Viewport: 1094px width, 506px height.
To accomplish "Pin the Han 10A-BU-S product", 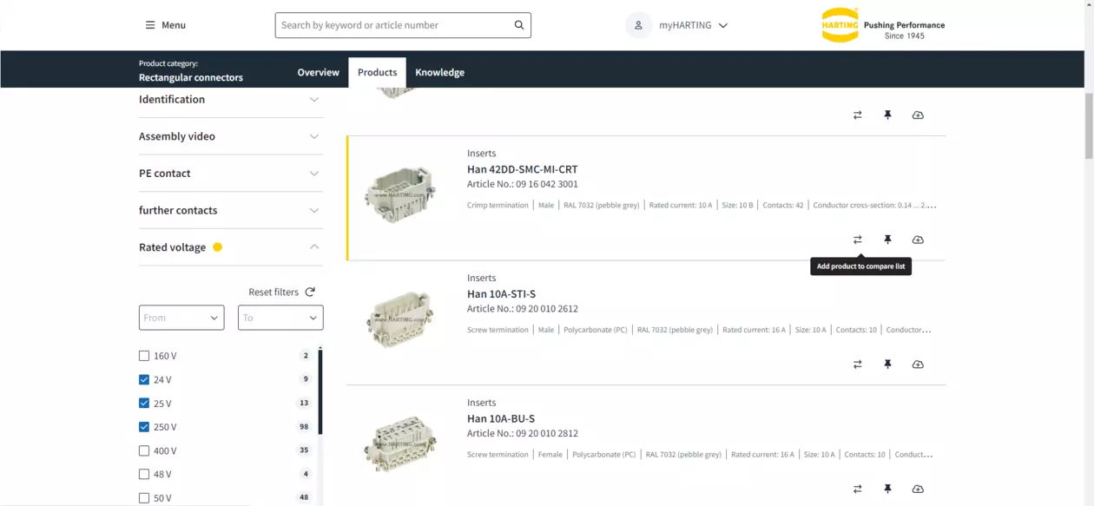I will click(887, 489).
